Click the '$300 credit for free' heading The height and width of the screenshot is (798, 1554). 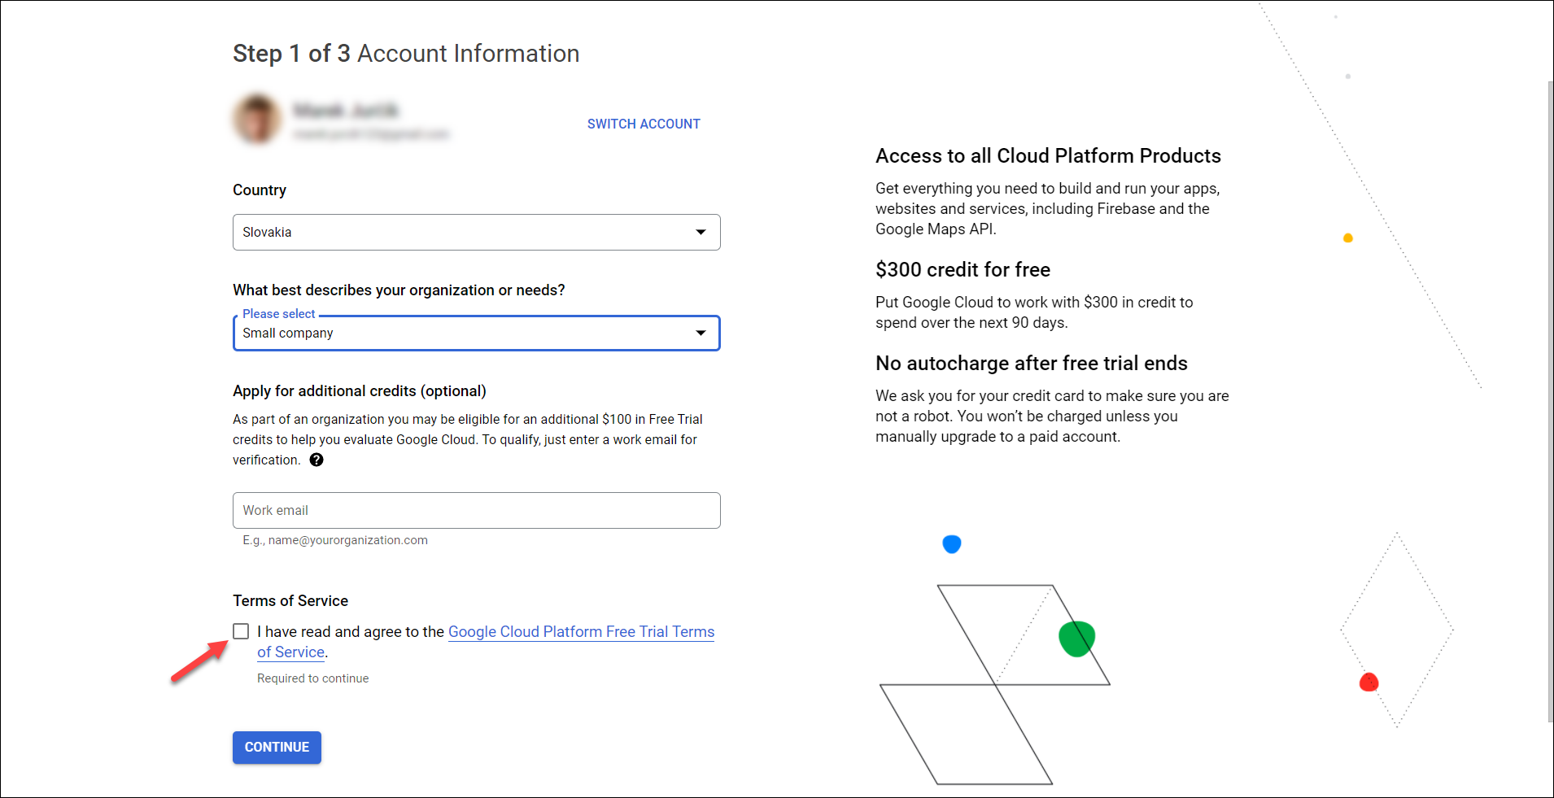click(x=963, y=270)
